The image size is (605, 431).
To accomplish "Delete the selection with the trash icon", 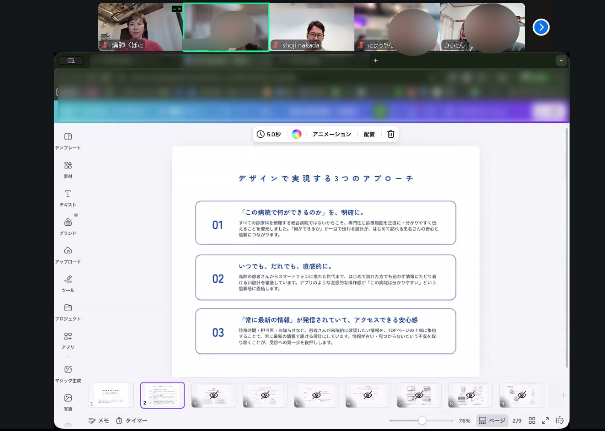I will click(390, 134).
